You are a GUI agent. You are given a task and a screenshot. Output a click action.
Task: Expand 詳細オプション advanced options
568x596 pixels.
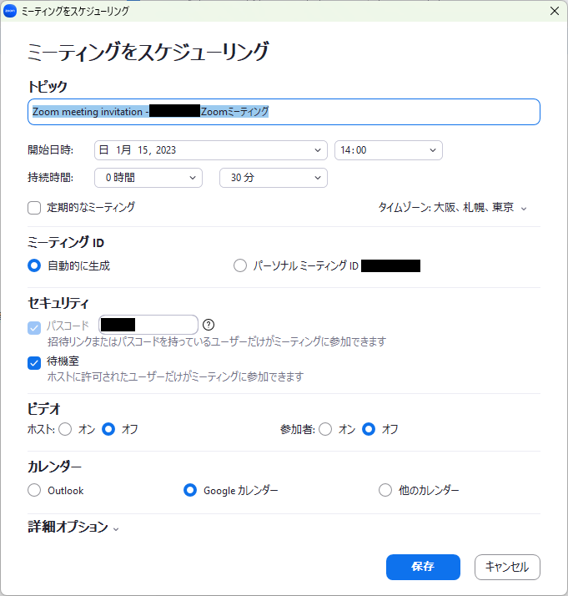(73, 527)
